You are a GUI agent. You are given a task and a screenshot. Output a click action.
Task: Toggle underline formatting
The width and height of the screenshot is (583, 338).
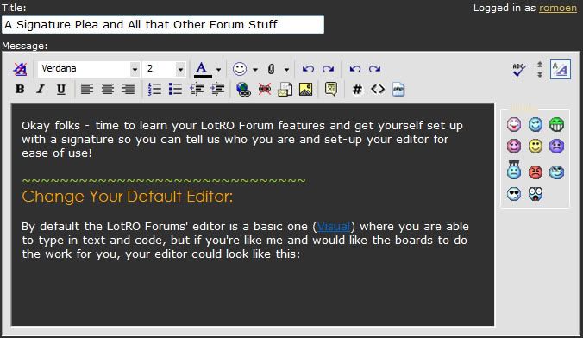click(x=61, y=89)
